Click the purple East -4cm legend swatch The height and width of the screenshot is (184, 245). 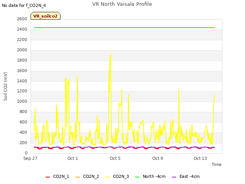tap(174, 177)
